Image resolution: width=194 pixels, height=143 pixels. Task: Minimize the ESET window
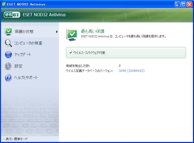177,5
